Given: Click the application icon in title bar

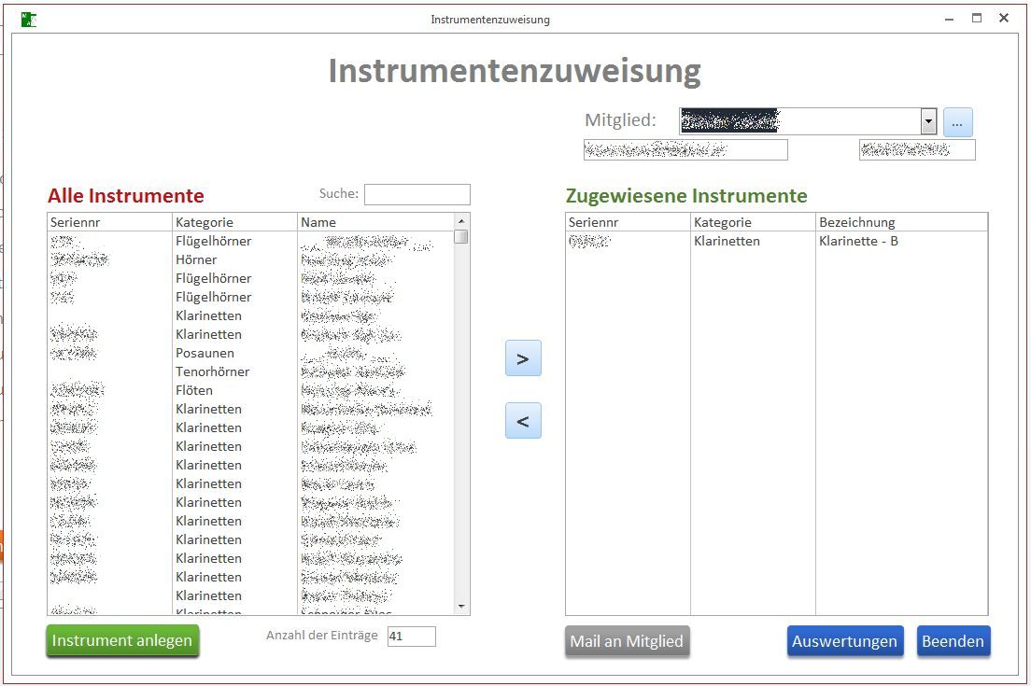Looking at the screenshot, I should tap(29, 19).
